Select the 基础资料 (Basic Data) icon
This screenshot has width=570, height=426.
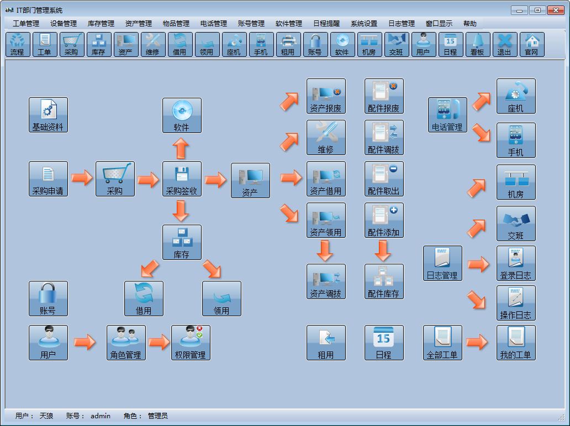pos(47,114)
